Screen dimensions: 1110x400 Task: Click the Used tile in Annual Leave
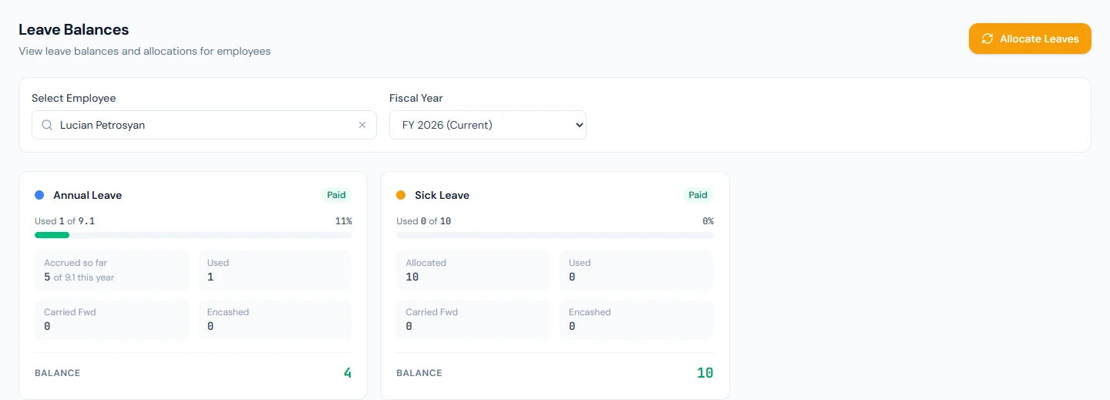point(274,271)
